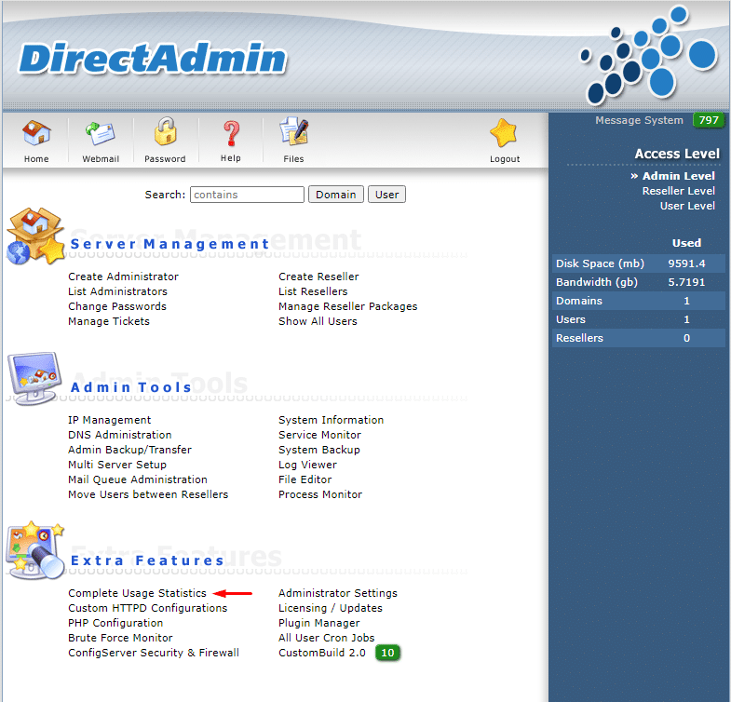The width and height of the screenshot is (731, 702).
Task: Open Change Passwords
Action: (117, 306)
